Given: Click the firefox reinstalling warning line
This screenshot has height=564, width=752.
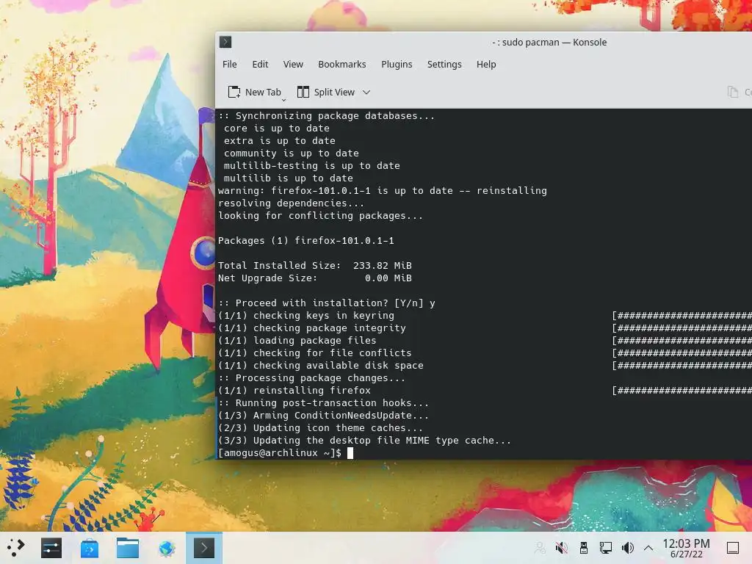Looking at the screenshot, I should [x=382, y=191].
